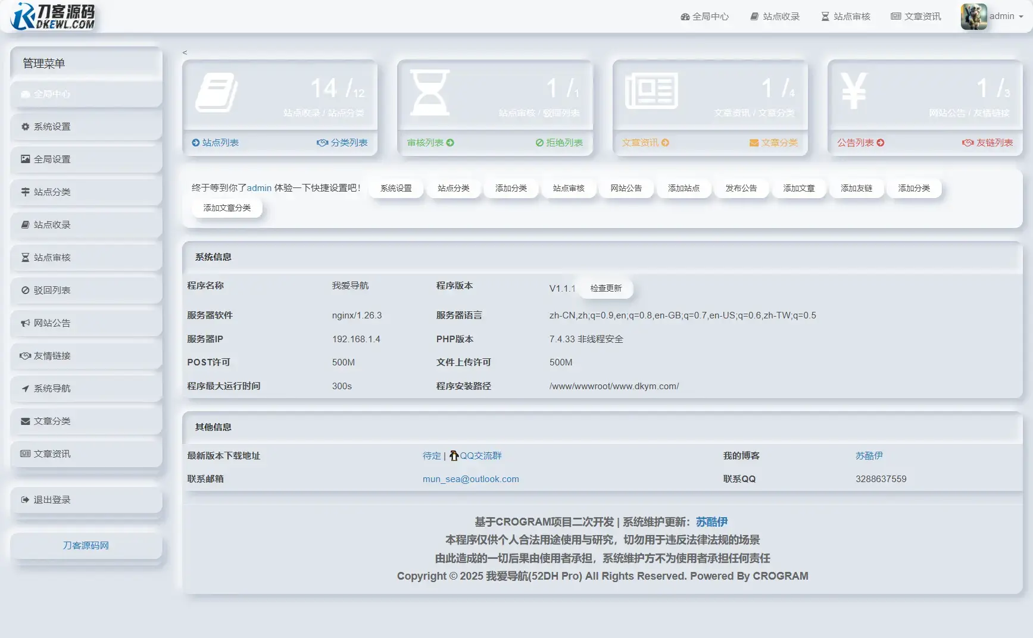Open 系统设置 in the sidebar menu
This screenshot has height=638, width=1033.
point(86,127)
